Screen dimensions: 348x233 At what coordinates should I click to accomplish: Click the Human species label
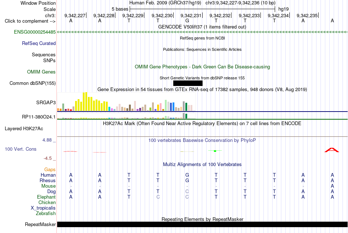[x=48, y=175]
